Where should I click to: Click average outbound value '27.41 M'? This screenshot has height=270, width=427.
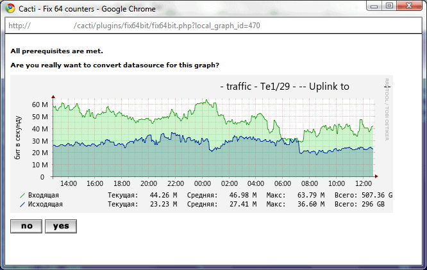click(243, 204)
